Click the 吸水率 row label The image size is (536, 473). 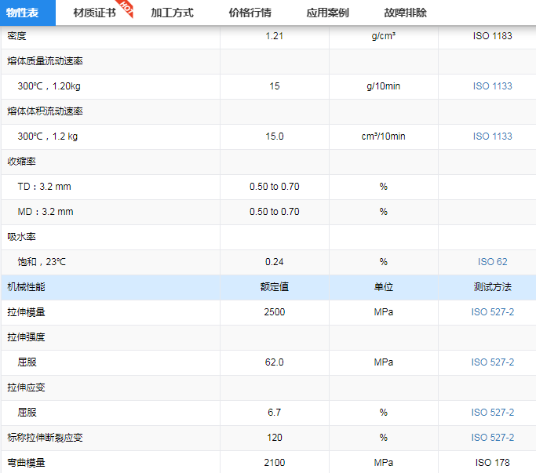[21, 237]
